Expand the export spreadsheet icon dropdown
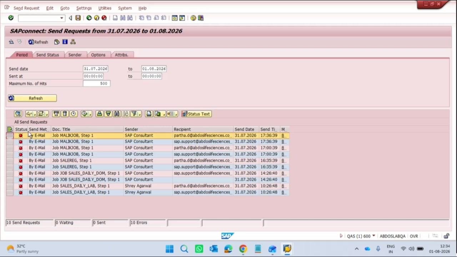Viewport: 457px width, 257px height. click(163, 114)
